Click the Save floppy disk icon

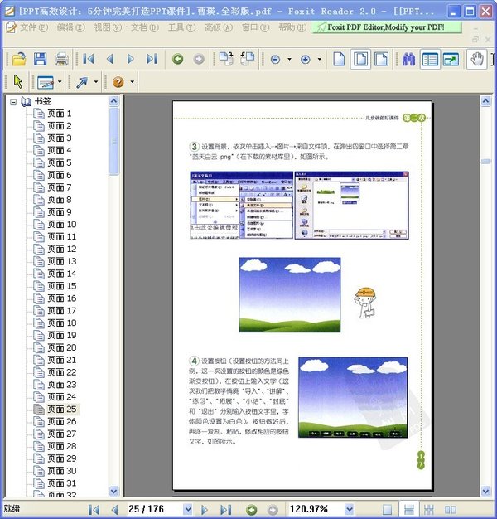(x=41, y=59)
